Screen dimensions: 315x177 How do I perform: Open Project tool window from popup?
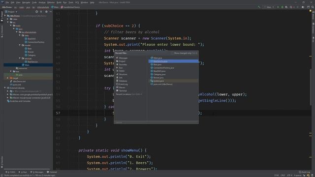[x=121, y=61]
